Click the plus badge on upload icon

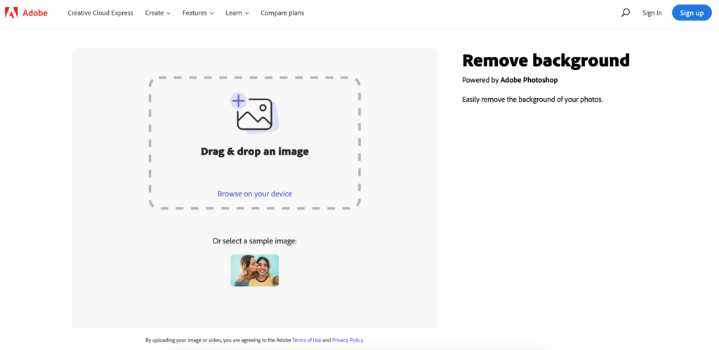point(239,101)
